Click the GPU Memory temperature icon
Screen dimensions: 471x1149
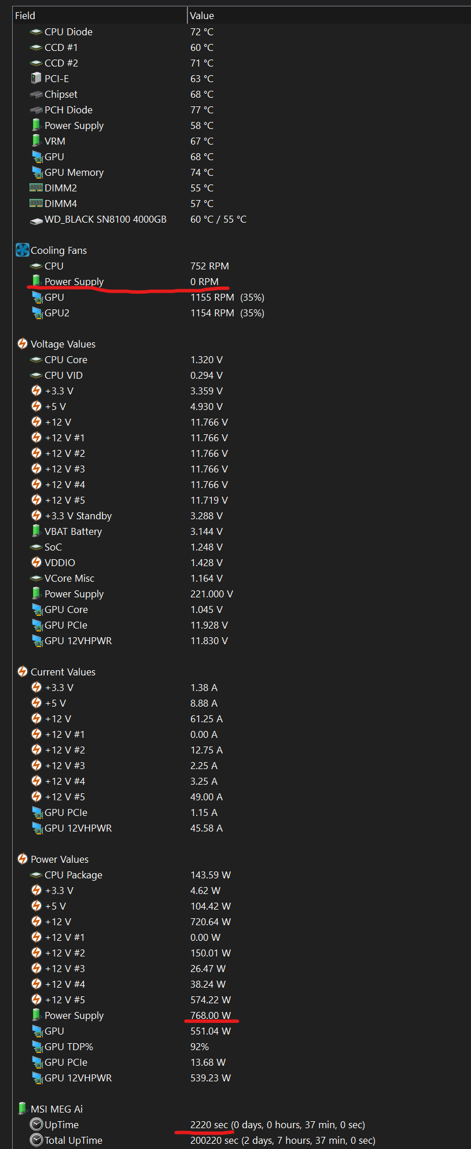(x=37, y=172)
